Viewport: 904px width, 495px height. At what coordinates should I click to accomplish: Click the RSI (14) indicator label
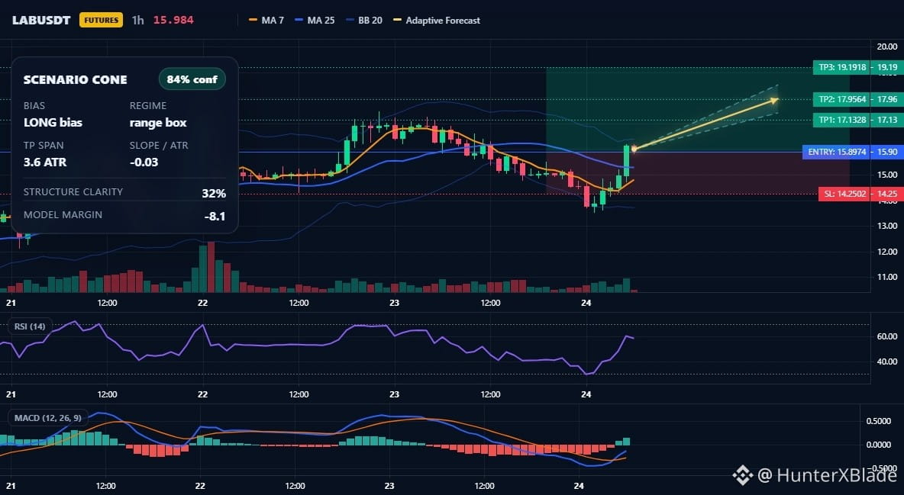tap(30, 326)
